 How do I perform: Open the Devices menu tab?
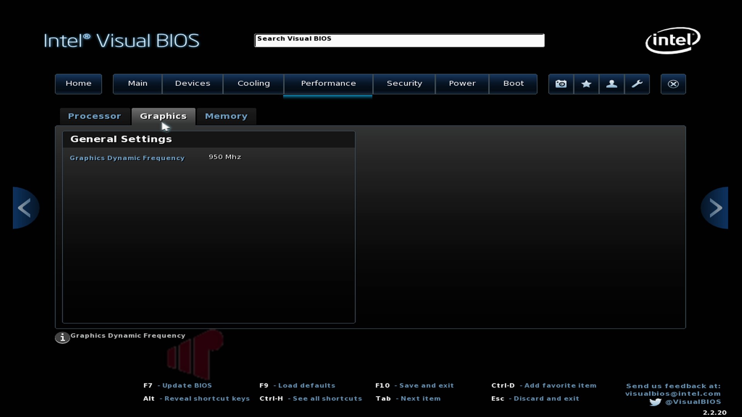[192, 84]
